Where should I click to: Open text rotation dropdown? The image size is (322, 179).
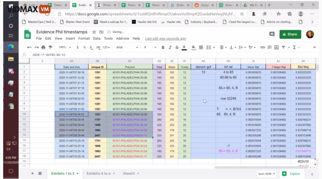tap(252, 47)
